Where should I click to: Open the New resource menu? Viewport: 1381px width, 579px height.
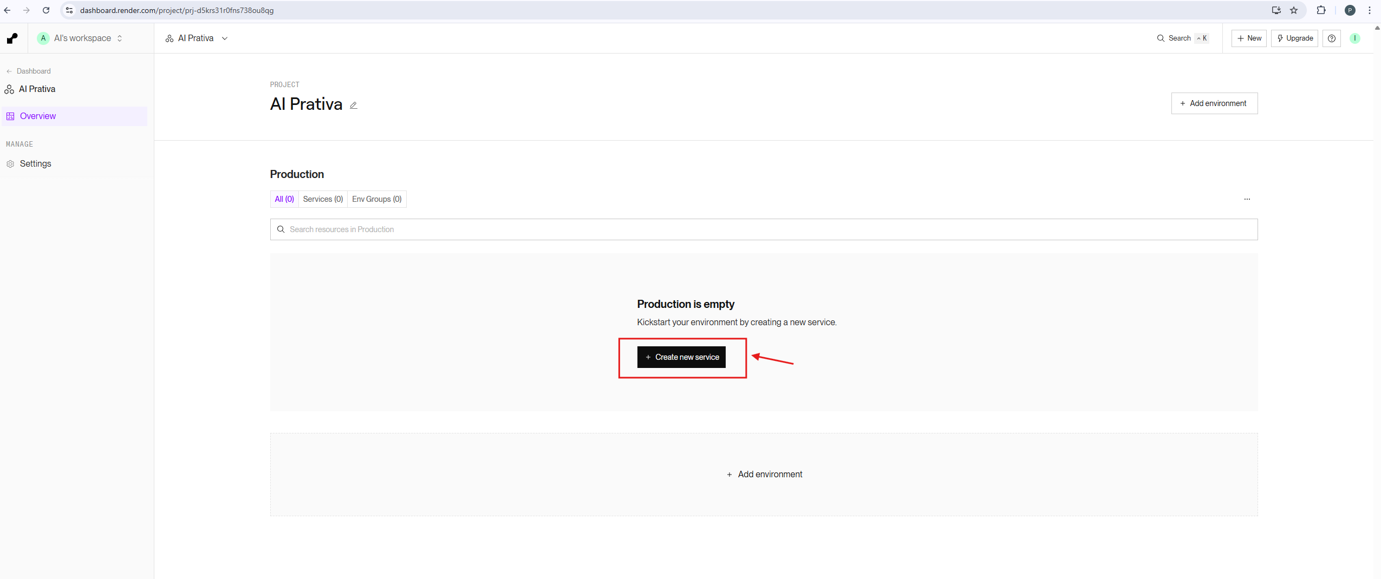pyautogui.click(x=1249, y=38)
